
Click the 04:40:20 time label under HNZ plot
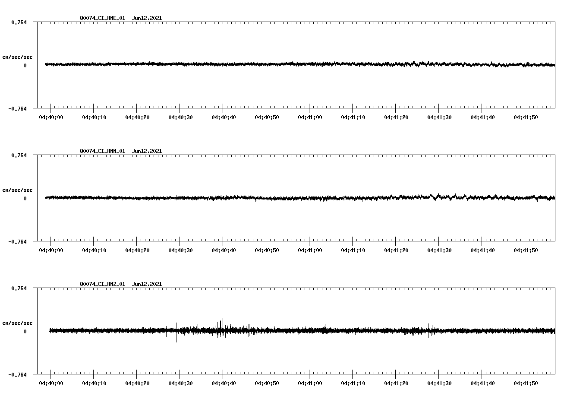coord(137,383)
